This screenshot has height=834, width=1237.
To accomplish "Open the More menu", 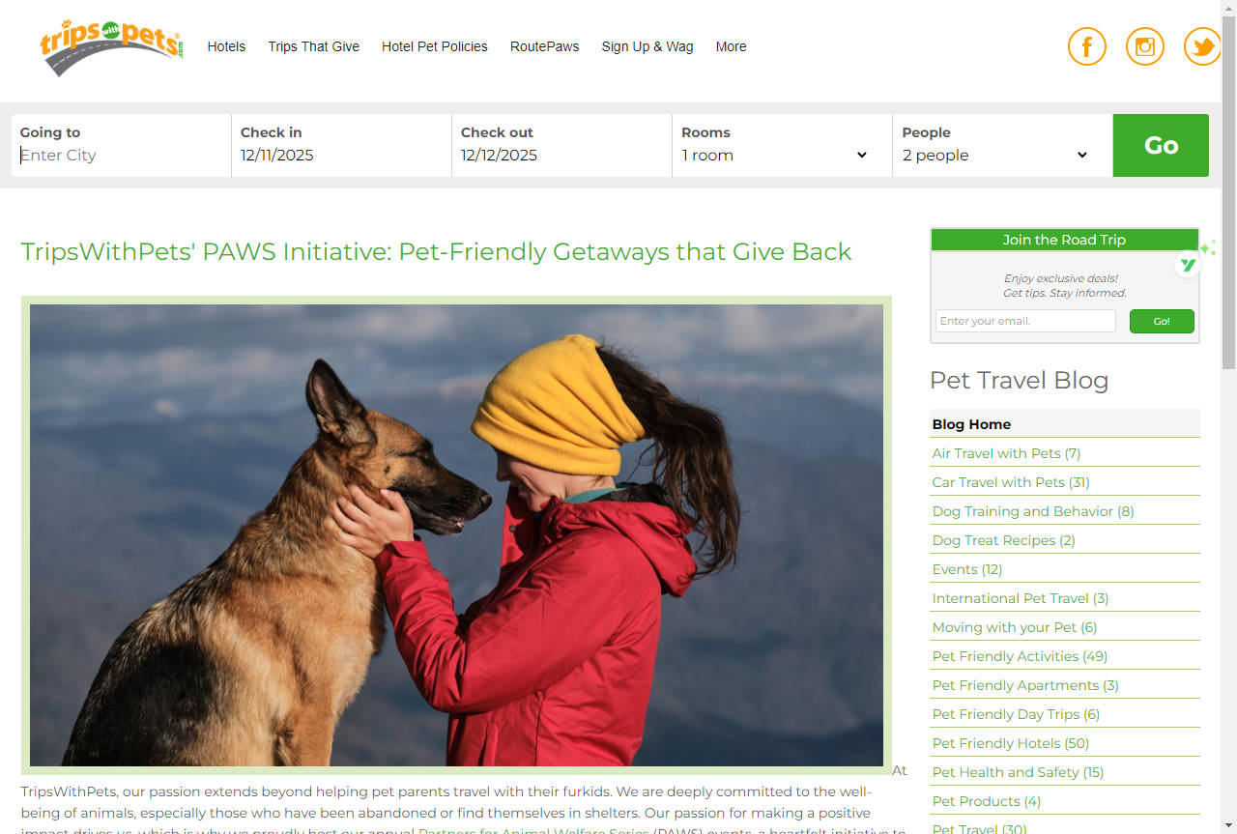I will pyautogui.click(x=731, y=46).
